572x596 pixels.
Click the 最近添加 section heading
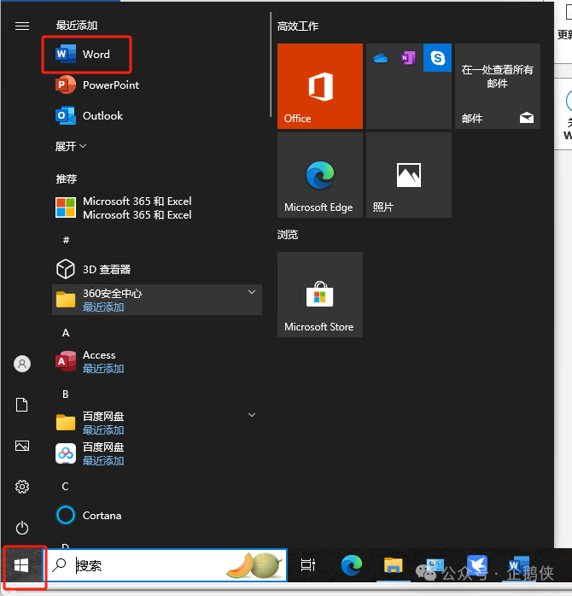click(x=77, y=26)
